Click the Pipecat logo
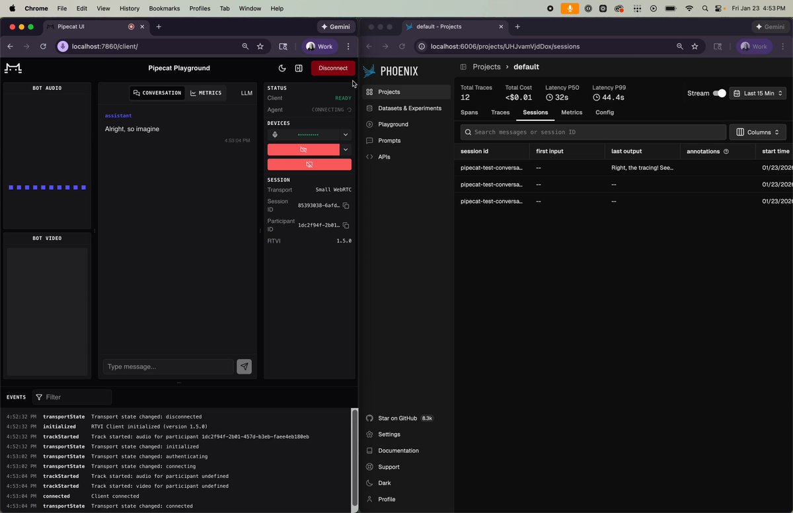The height and width of the screenshot is (513, 793). 13,68
